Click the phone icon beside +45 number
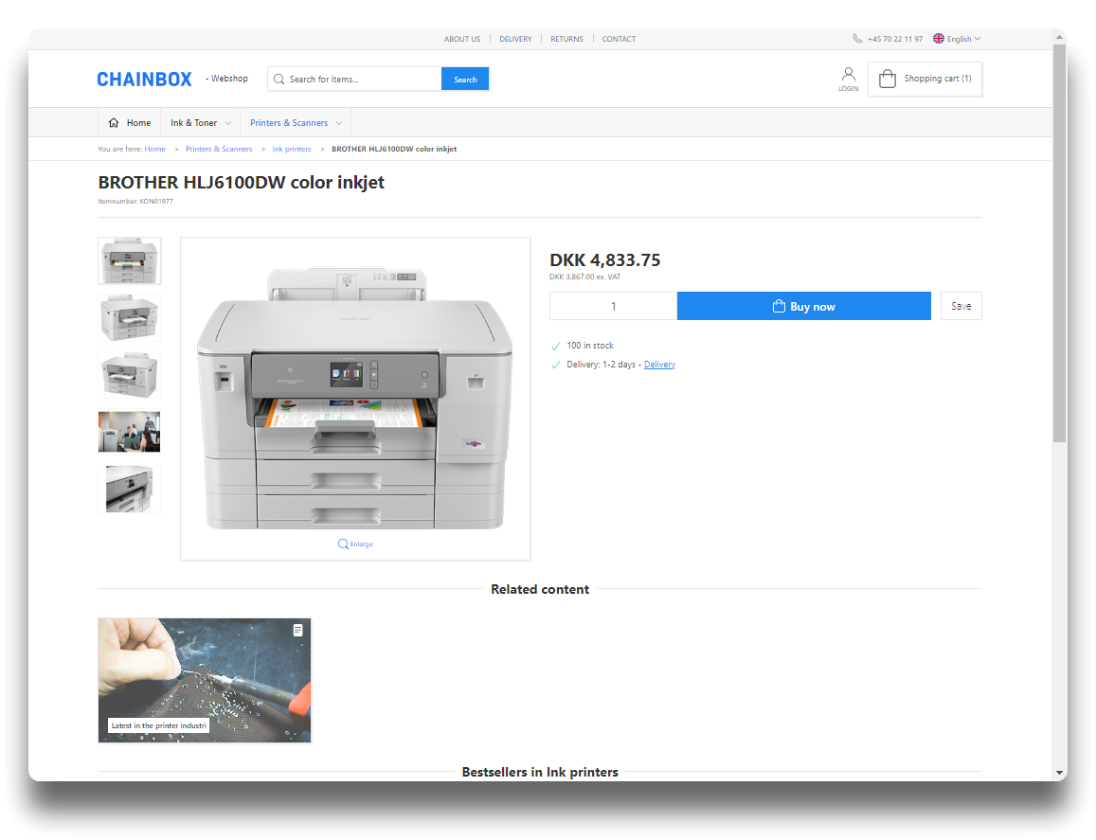Screen dimensions: 1096x840 point(857,39)
